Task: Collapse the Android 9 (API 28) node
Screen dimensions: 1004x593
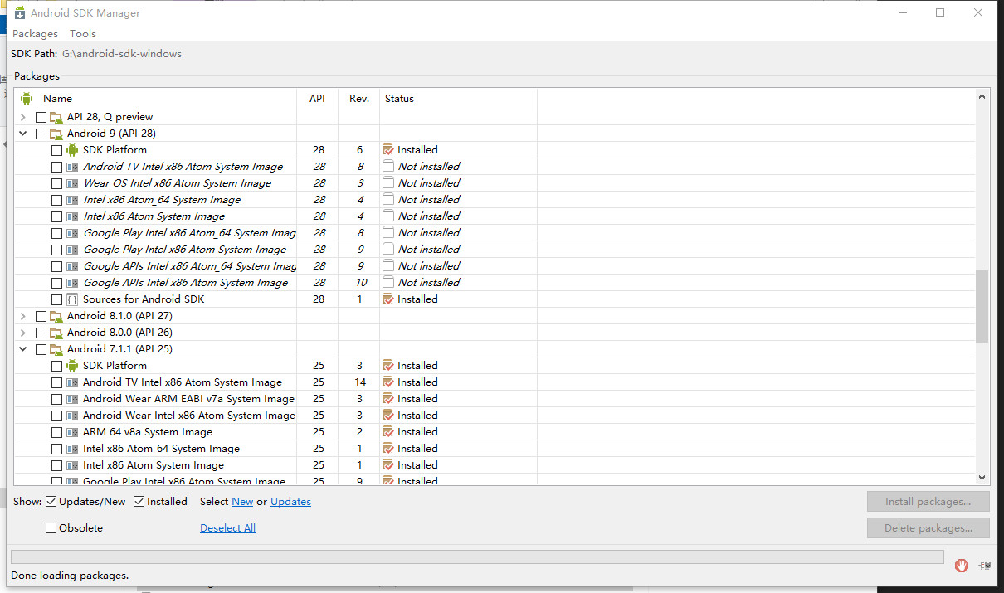Action: click(23, 134)
